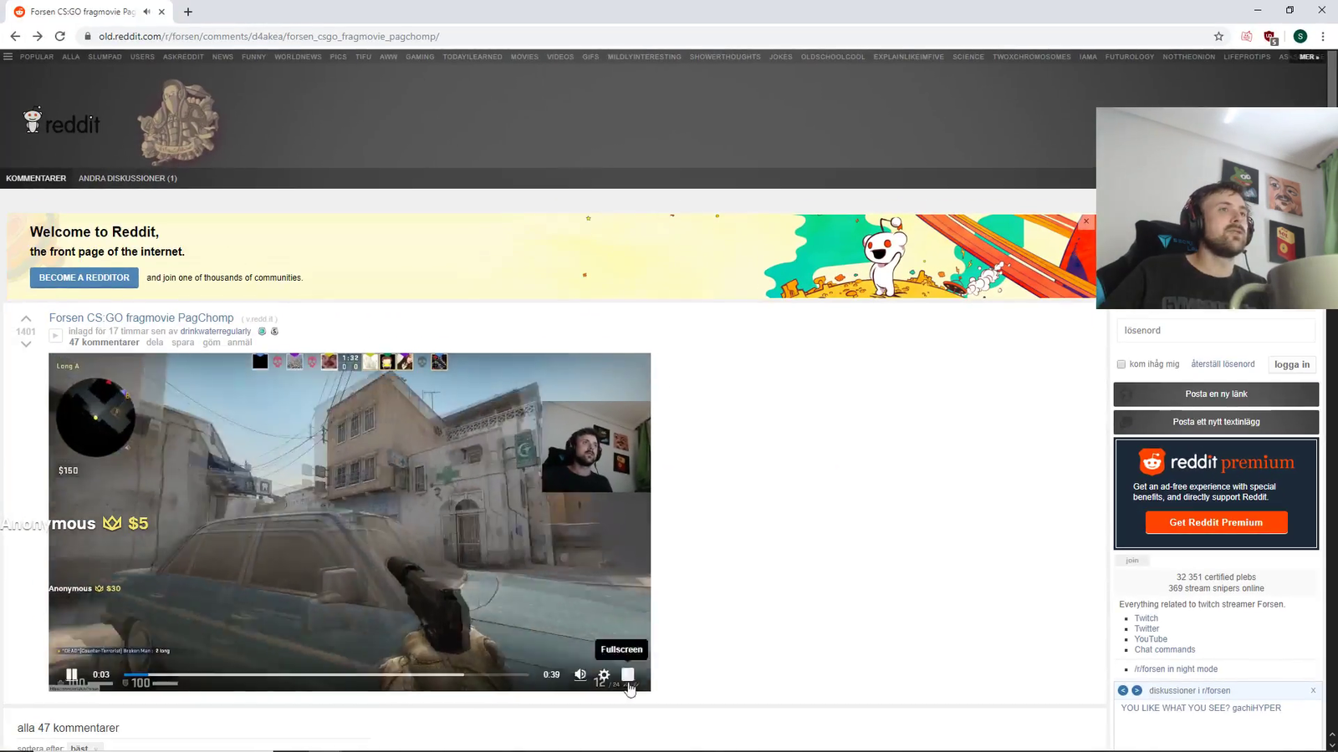Seek in the video progress bar
The height and width of the screenshot is (752, 1338).
pyautogui.click(x=326, y=674)
